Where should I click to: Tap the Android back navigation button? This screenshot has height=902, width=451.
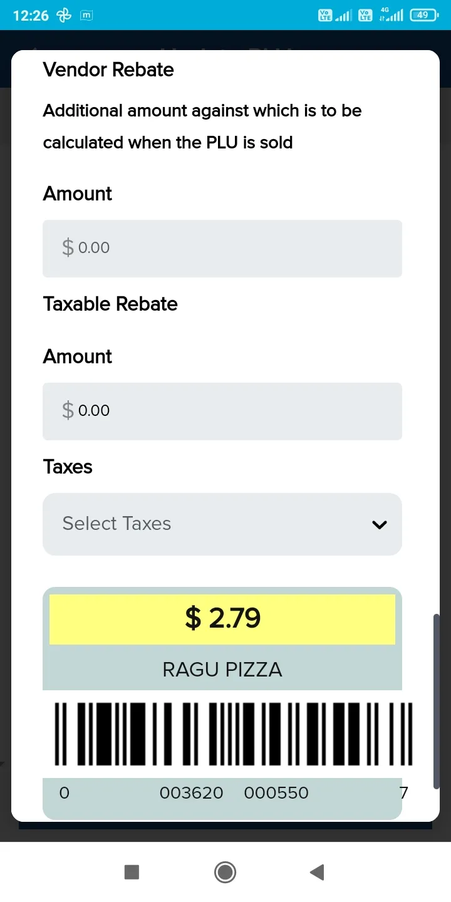(x=317, y=872)
